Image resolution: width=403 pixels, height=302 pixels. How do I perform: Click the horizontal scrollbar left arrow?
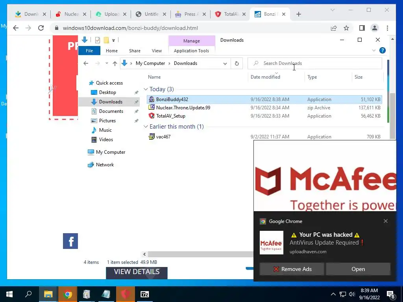click(x=144, y=254)
